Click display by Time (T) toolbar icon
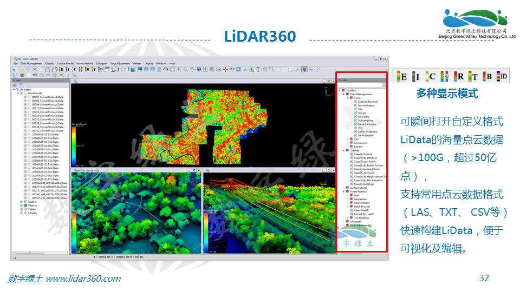520x292 pixels. pos(93,70)
